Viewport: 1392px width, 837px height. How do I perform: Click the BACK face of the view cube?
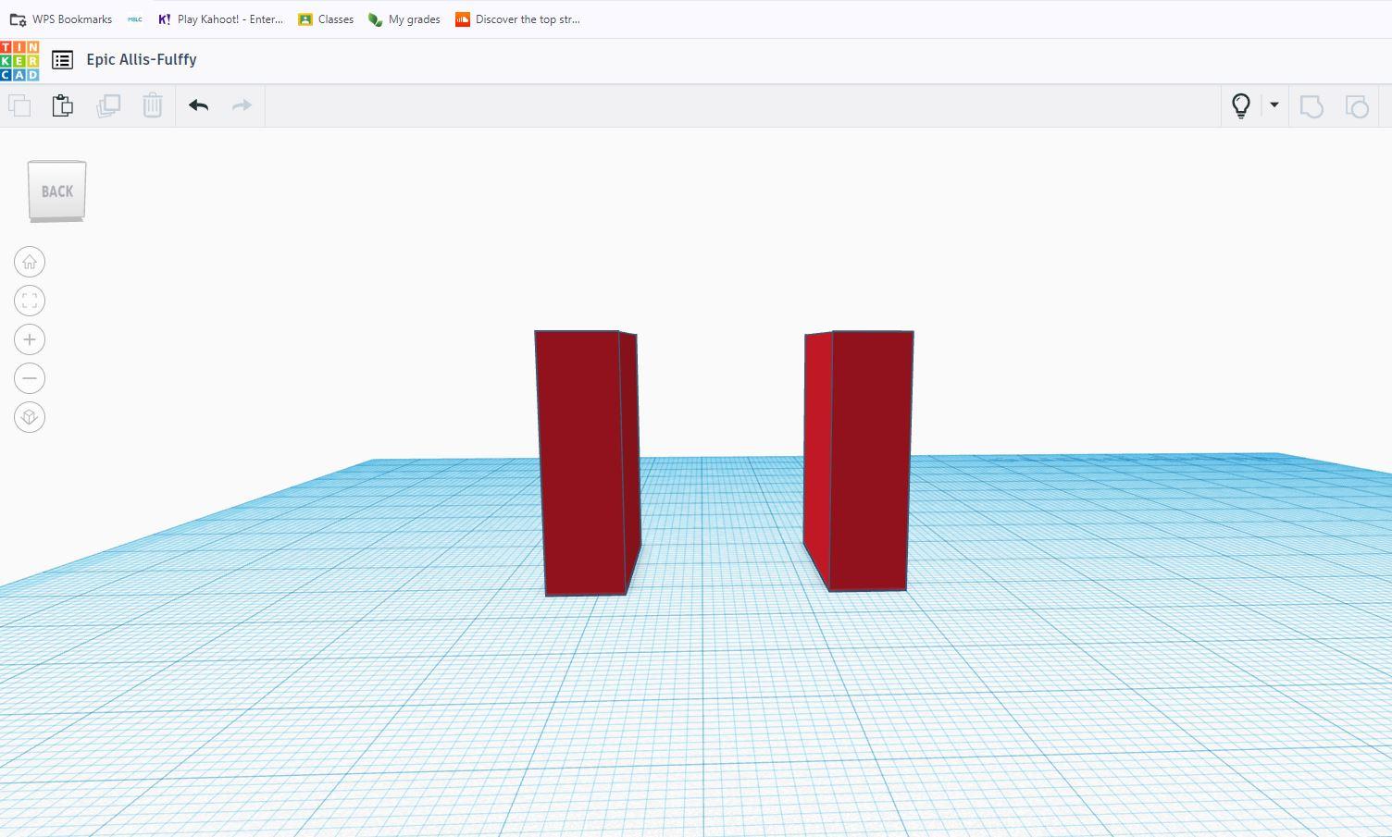coord(57,191)
